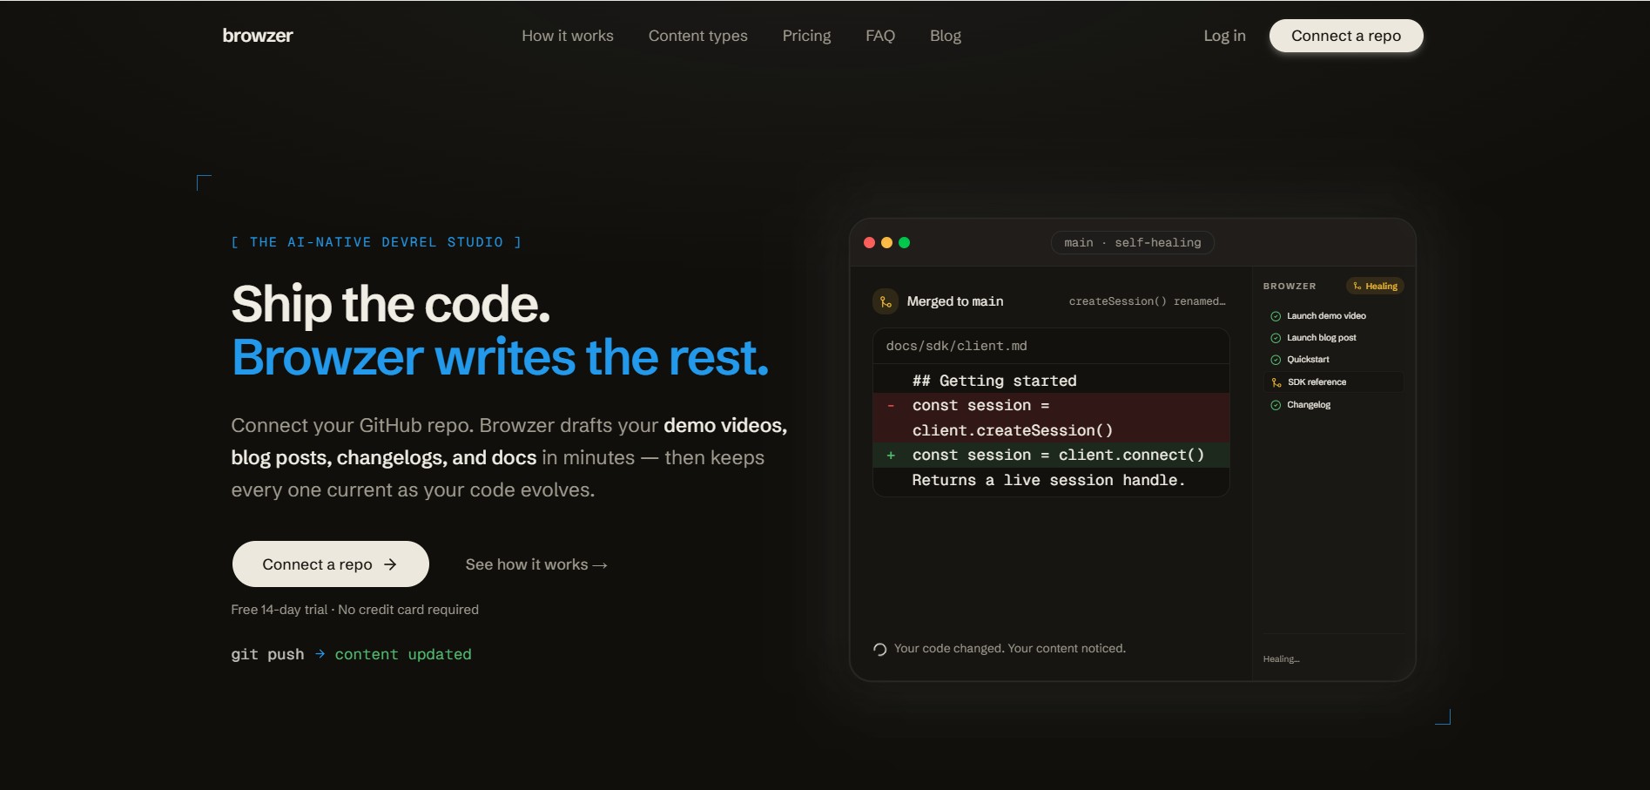Click Free 14-day trial note

(x=354, y=610)
